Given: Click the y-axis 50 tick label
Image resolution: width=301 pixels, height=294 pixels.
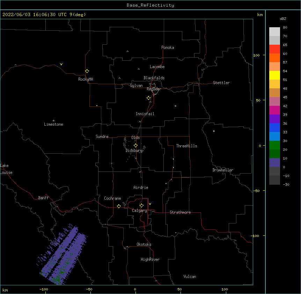Looking at the screenshot, I should 258,100.
